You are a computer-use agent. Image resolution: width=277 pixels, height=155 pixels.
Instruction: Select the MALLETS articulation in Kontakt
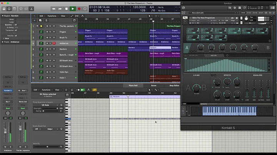pos(207,30)
